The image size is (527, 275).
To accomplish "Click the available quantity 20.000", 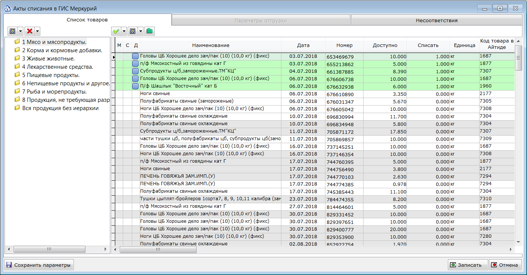I will pyautogui.click(x=385, y=229).
